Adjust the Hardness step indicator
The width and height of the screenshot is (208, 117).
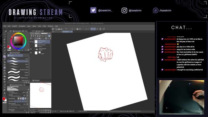tap(20, 101)
